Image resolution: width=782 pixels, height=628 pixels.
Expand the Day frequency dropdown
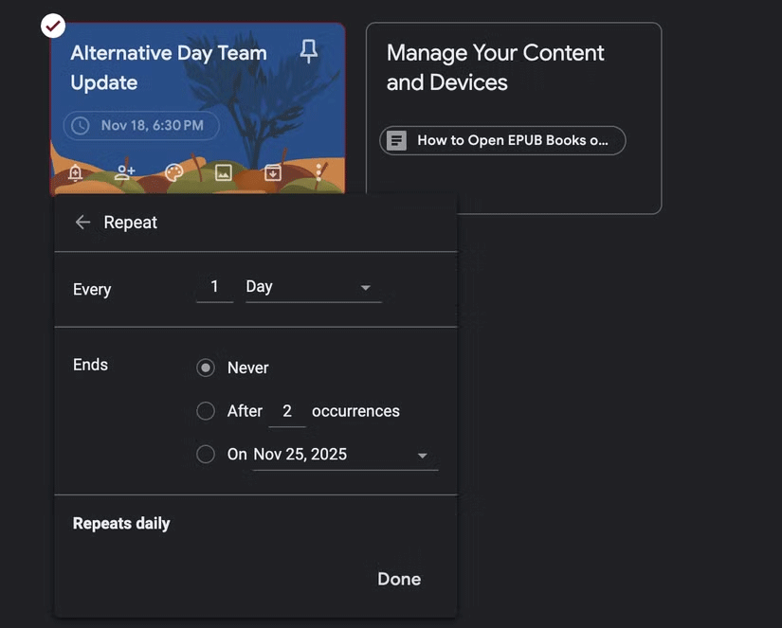tap(313, 287)
